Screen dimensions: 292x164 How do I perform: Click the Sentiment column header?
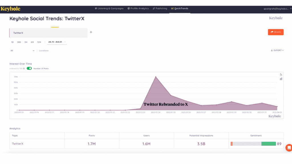click(256, 136)
